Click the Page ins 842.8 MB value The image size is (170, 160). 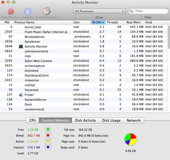click(93, 136)
